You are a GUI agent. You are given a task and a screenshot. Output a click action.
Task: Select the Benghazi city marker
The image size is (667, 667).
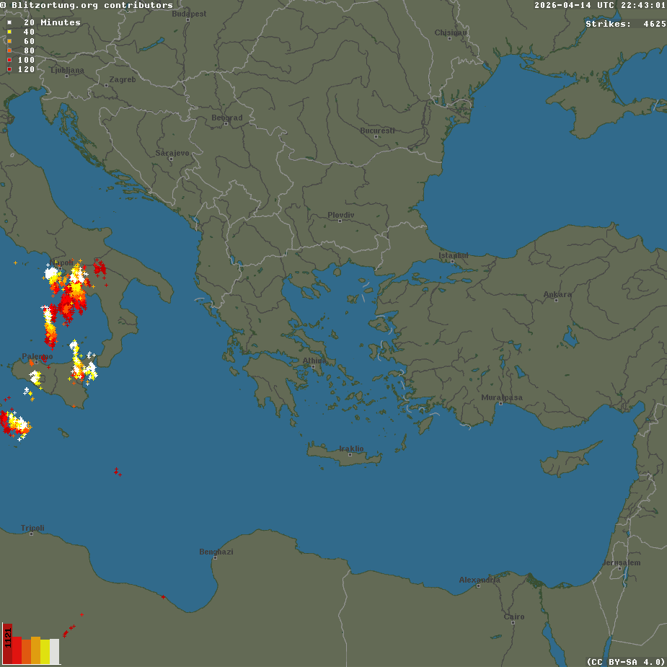click(x=216, y=559)
